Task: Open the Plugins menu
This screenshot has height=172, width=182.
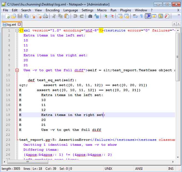Action: (x=125, y=10)
